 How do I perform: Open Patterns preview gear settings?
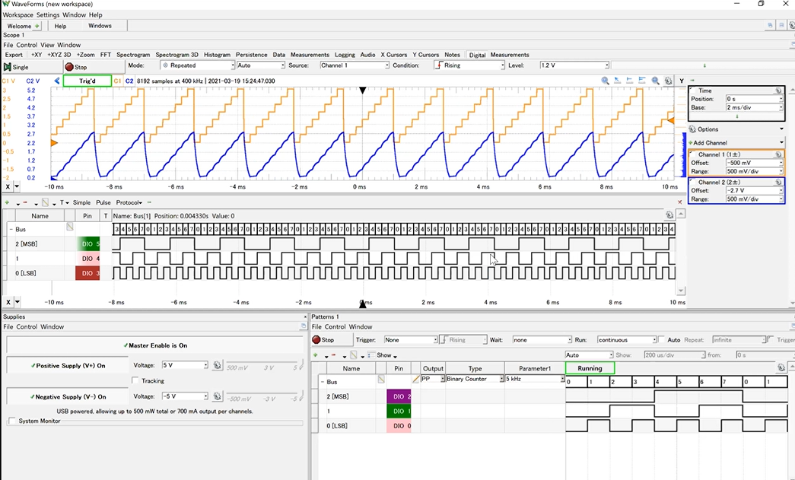(x=781, y=368)
